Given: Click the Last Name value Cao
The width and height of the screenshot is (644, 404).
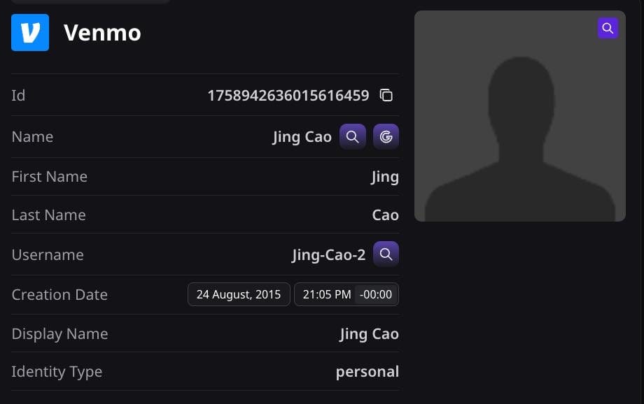Looking at the screenshot, I should (x=385, y=215).
